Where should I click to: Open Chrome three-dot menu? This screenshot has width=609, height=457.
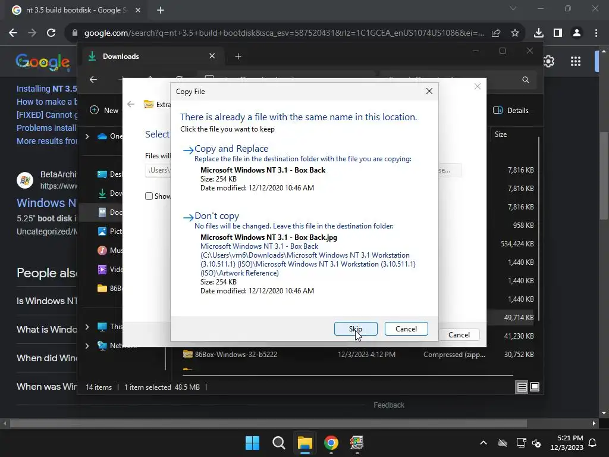596,33
